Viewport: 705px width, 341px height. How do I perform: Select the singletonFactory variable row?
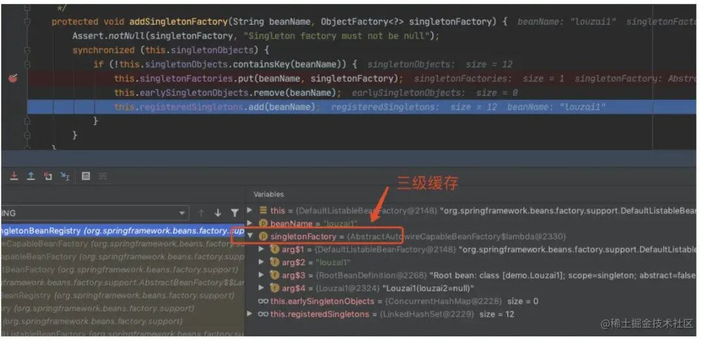point(471,236)
